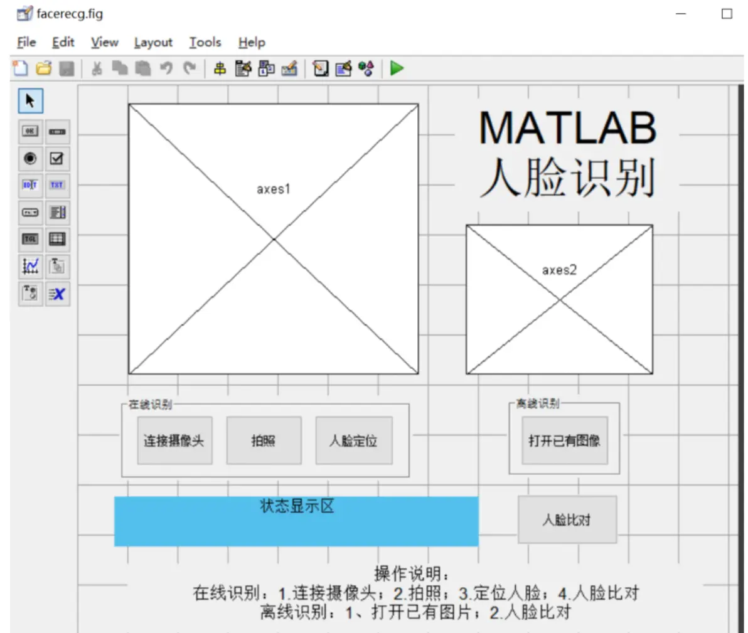Click the canvas vertical scrollbar
Screen dimensions: 748x633
click(x=741, y=358)
